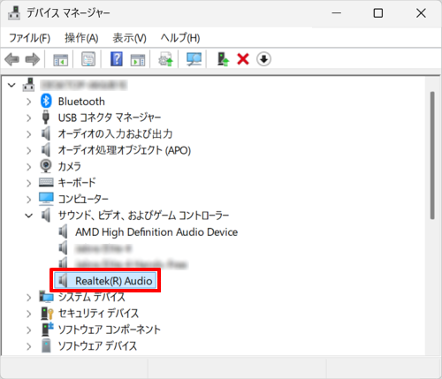
Task: Expand the ソフトウェア デバイス category
Action: (28, 346)
